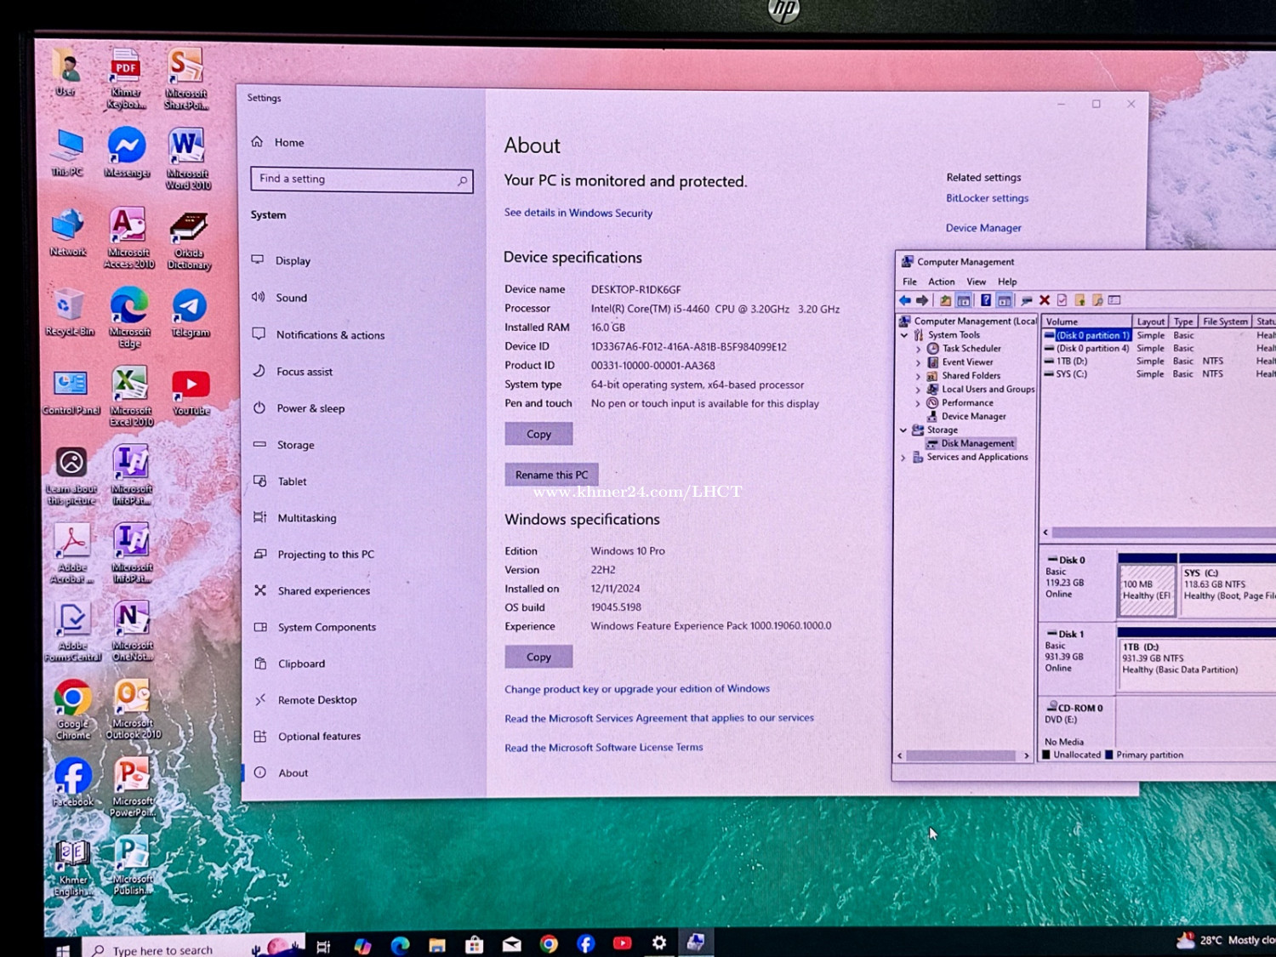Open Optional features settings
This screenshot has width=1276, height=957.
pos(319,736)
